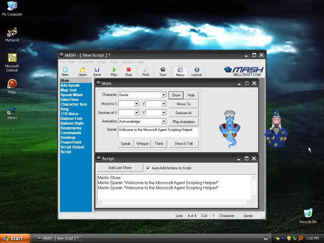This screenshot has width=324, height=243.
Task: Expand the Character dropdown showing Genie
Action: click(164, 95)
